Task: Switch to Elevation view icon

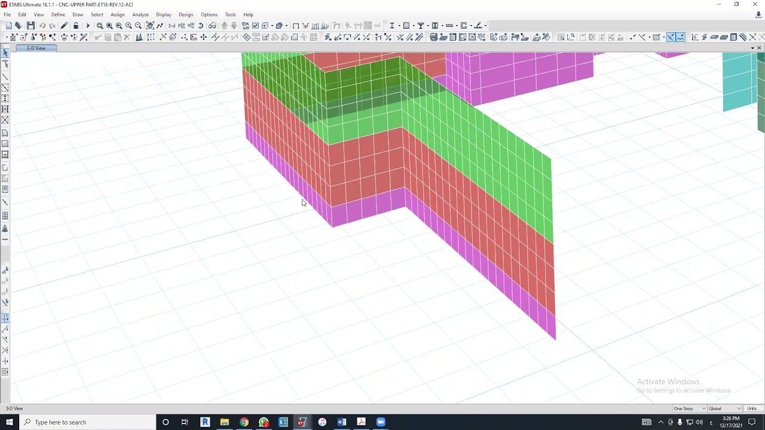Action: click(191, 26)
